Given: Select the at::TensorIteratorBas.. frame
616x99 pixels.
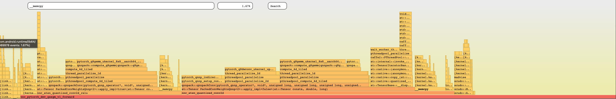Looking at the screenshot, I should pos(391,65).
